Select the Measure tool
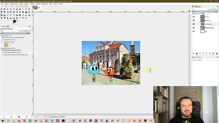The image size is (219, 123). [x=23, y=18]
